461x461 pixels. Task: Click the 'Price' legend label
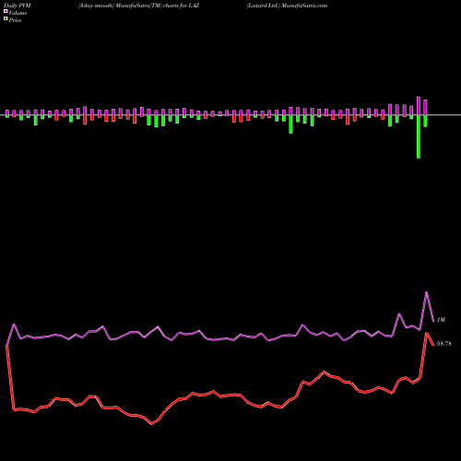(15, 20)
